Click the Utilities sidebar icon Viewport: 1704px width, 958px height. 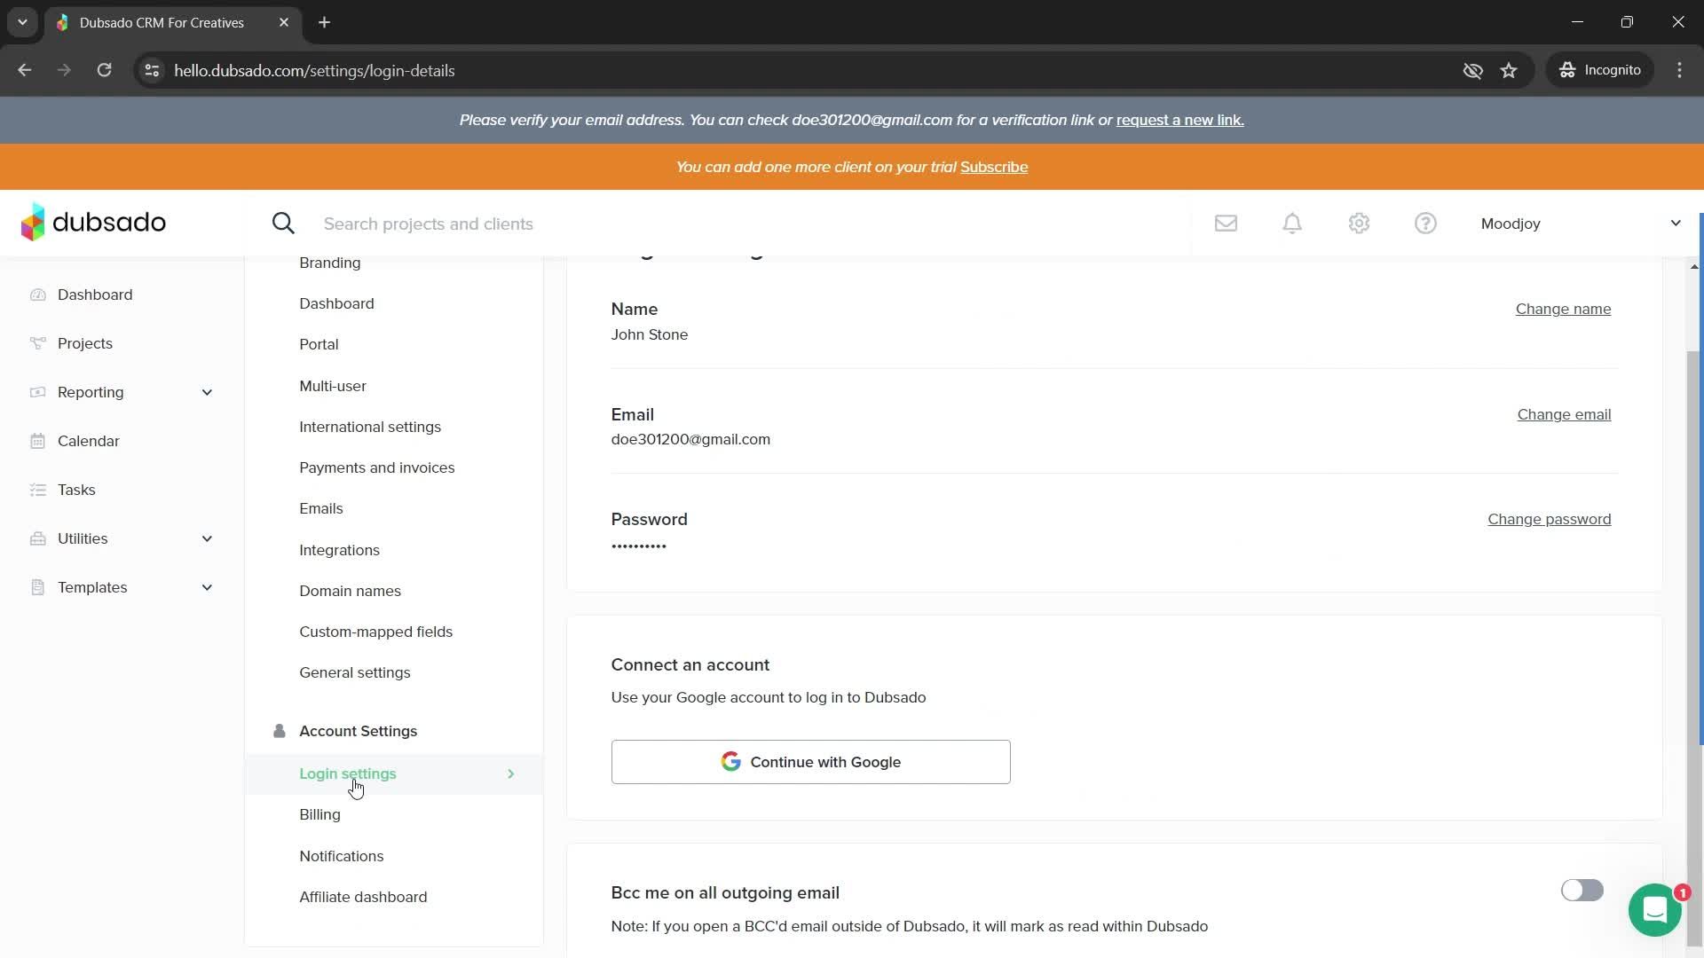tap(37, 538)
